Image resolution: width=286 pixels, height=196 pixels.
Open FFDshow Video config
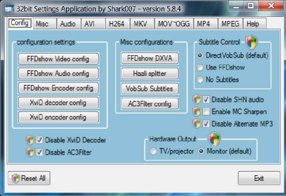point(58,59)
